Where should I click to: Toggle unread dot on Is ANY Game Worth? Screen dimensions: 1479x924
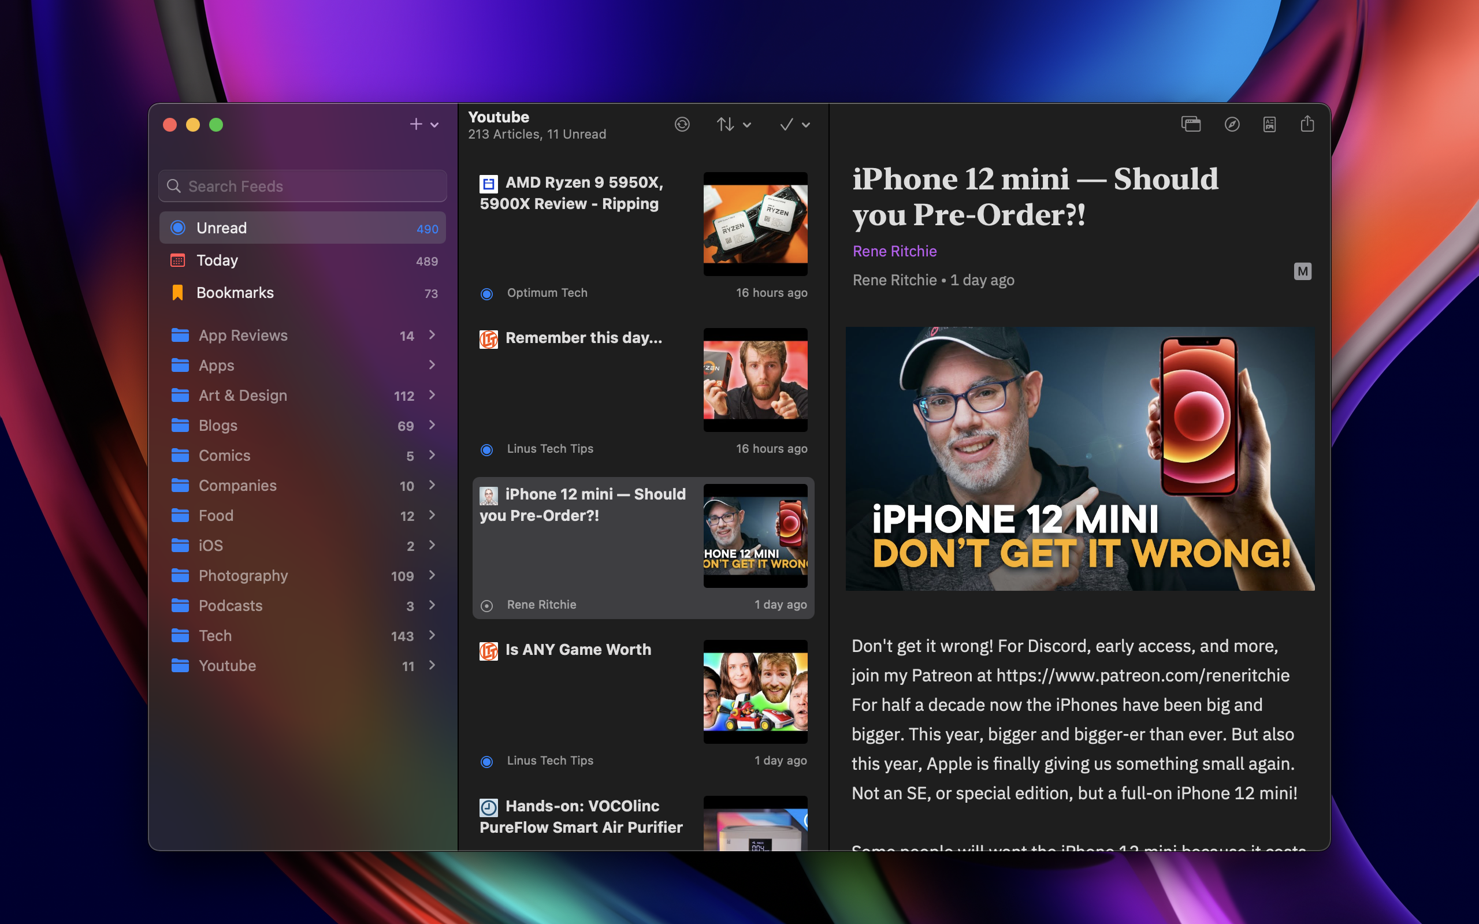point(486,762)
